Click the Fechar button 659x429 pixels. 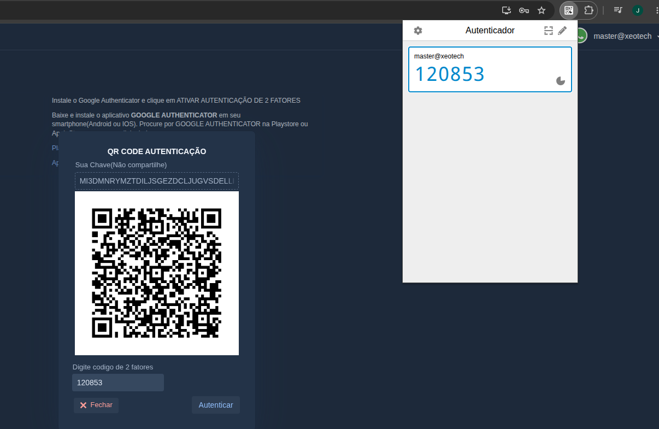coord(96,405)
